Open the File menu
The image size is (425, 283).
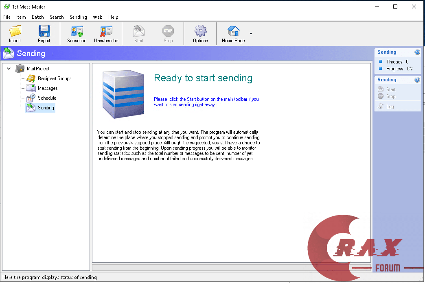click(7, 17)
